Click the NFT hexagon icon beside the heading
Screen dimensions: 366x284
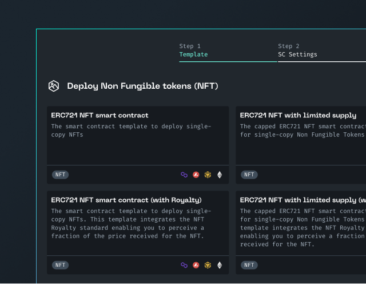click(x=54, y=86)
